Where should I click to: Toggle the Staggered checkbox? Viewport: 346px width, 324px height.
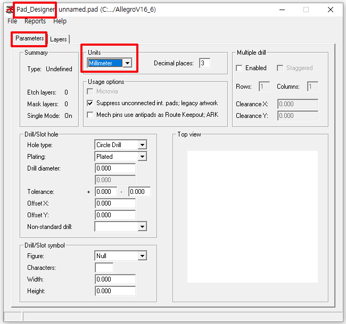pos(280,68)
